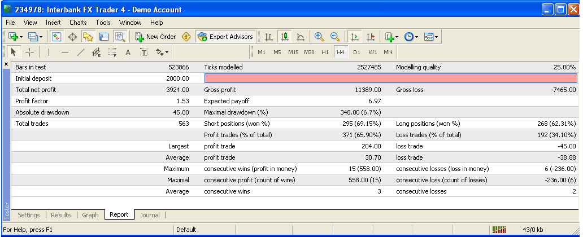Select the crosshair cursor tool

[x=30, y=52]
